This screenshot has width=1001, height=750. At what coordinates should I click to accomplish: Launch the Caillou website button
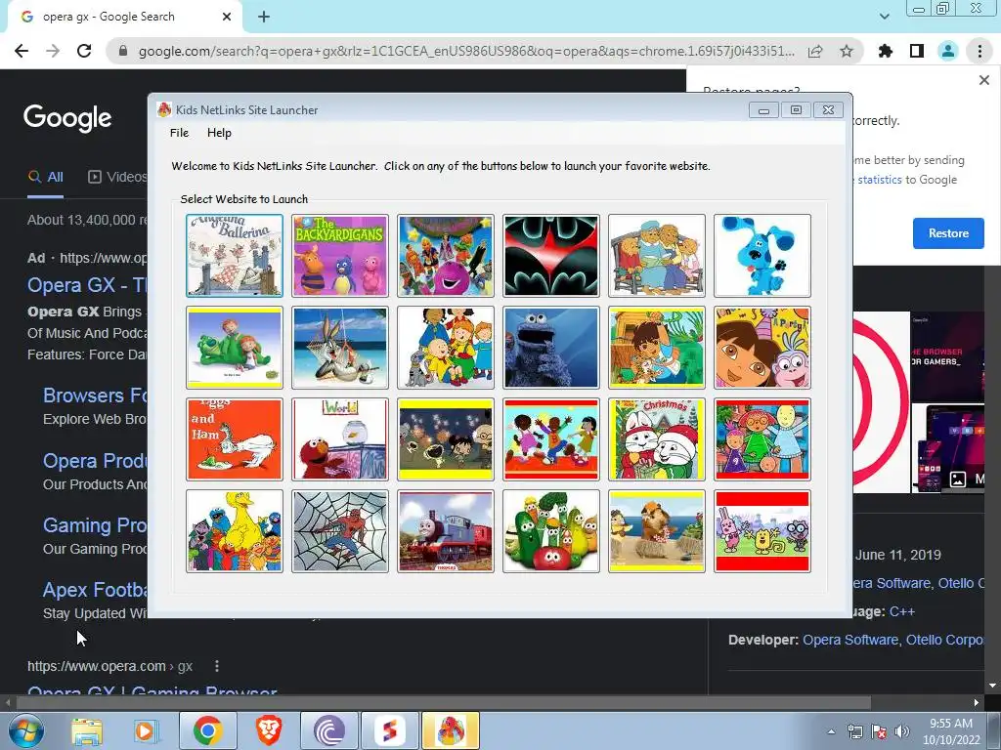coord(446,348)
